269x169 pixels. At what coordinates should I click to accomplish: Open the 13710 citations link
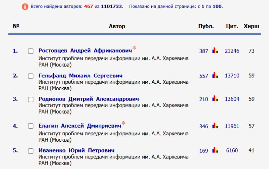coord(232,76)
